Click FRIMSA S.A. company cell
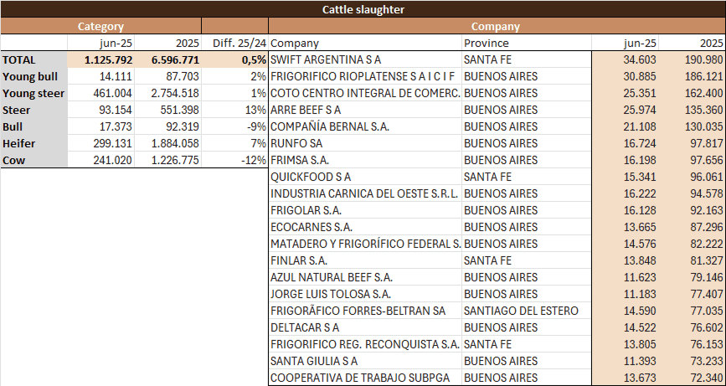This screenshot has height=386, width=726. 365,160
